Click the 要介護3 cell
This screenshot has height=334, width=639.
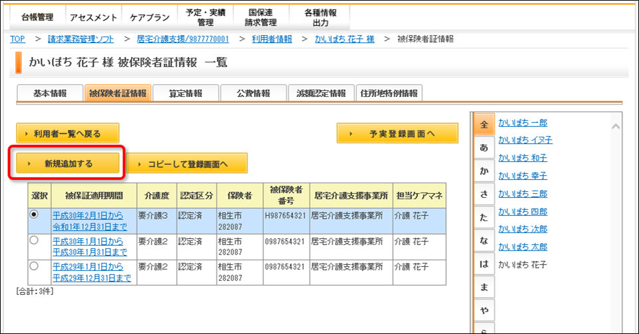[x=157, y=221]
